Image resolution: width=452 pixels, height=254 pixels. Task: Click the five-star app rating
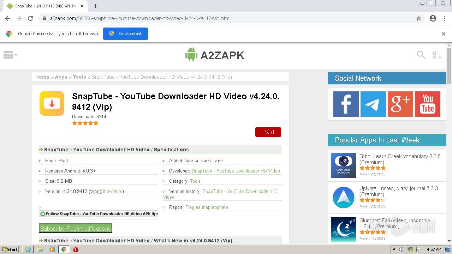click(85, 123)
